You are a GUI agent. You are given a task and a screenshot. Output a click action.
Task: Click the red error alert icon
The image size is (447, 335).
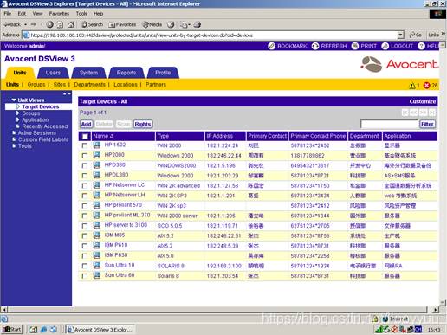tap(426, 86)
